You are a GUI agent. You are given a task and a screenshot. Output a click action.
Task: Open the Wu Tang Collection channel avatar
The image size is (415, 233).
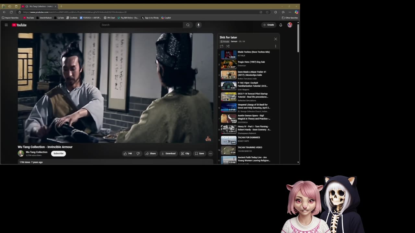pos(21,153)
